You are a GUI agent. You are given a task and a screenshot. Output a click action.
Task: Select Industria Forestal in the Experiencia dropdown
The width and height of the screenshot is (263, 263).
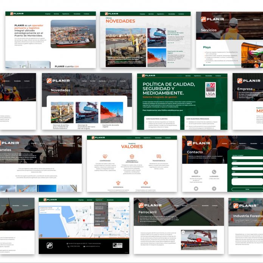coord(100,218)
